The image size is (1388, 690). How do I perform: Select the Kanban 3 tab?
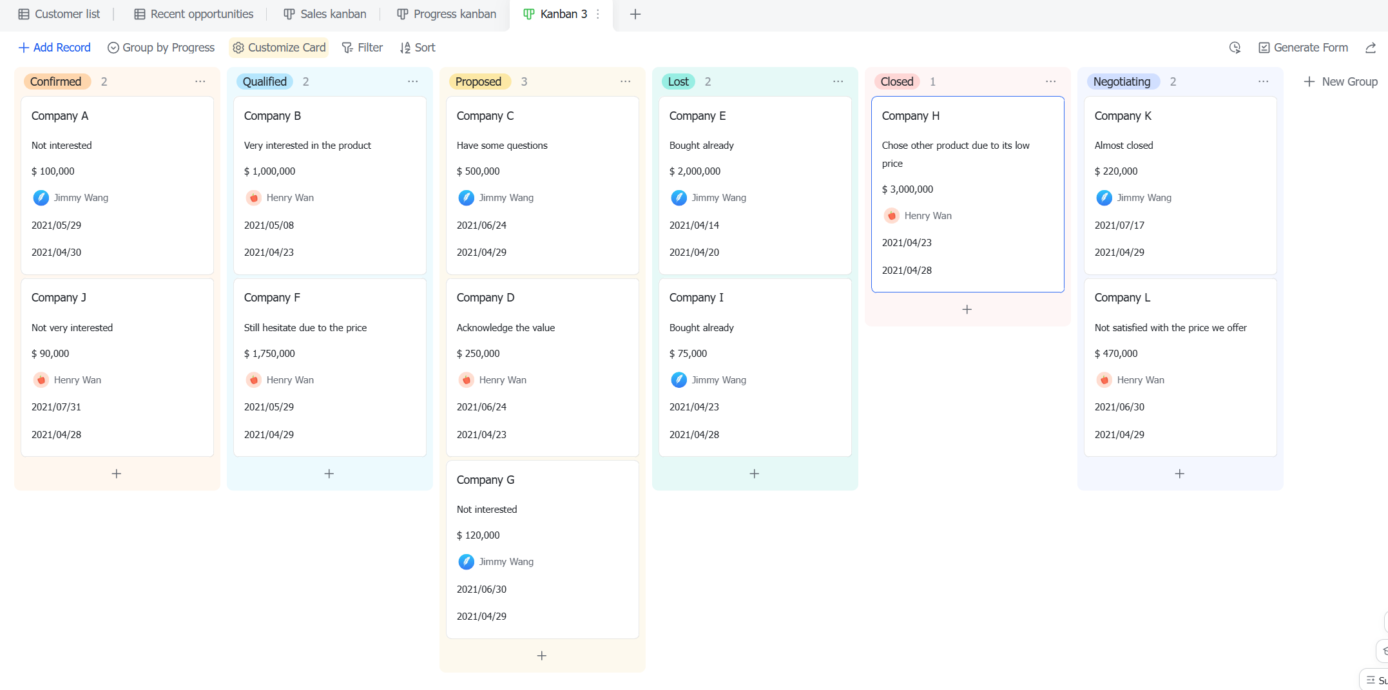555,14
